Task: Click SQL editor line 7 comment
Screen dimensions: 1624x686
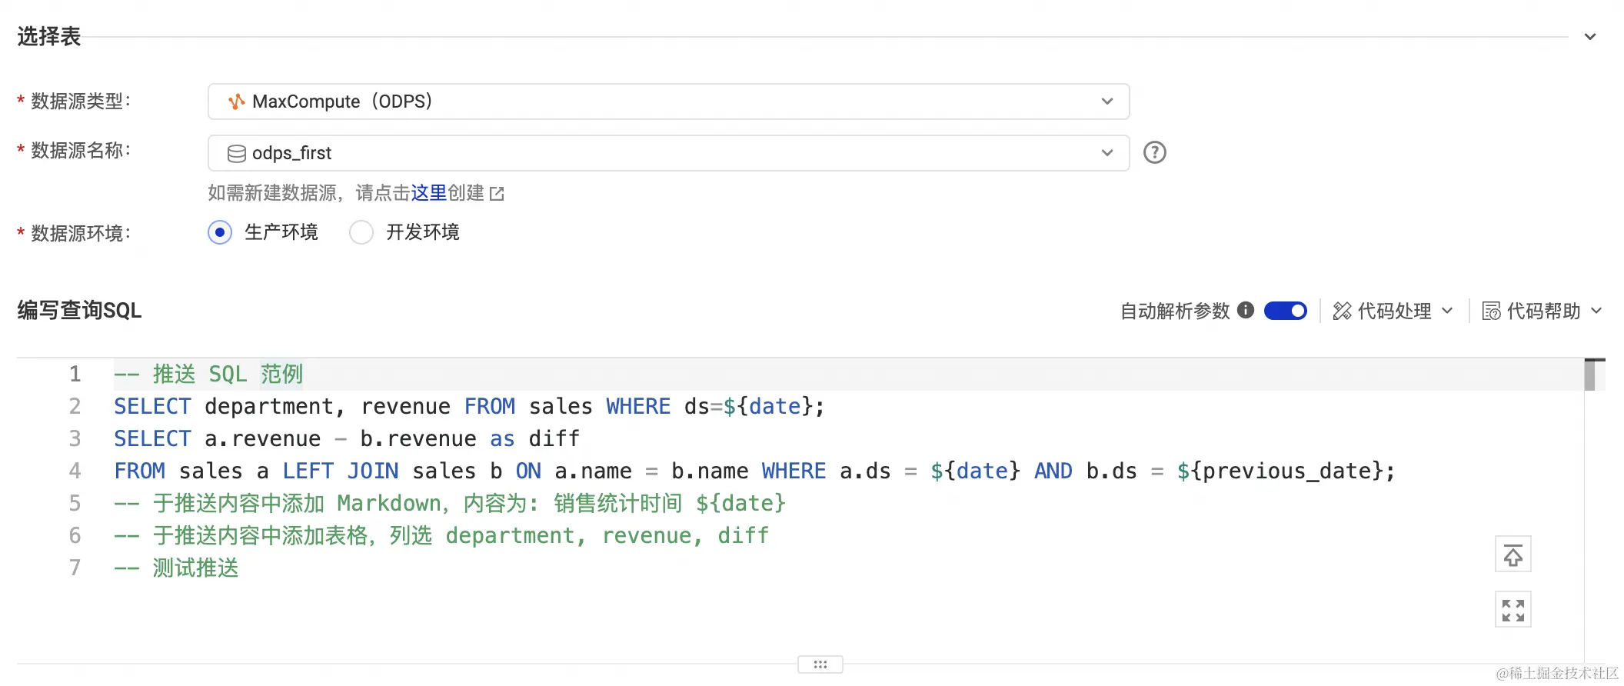Action: (x=195, y=568)
